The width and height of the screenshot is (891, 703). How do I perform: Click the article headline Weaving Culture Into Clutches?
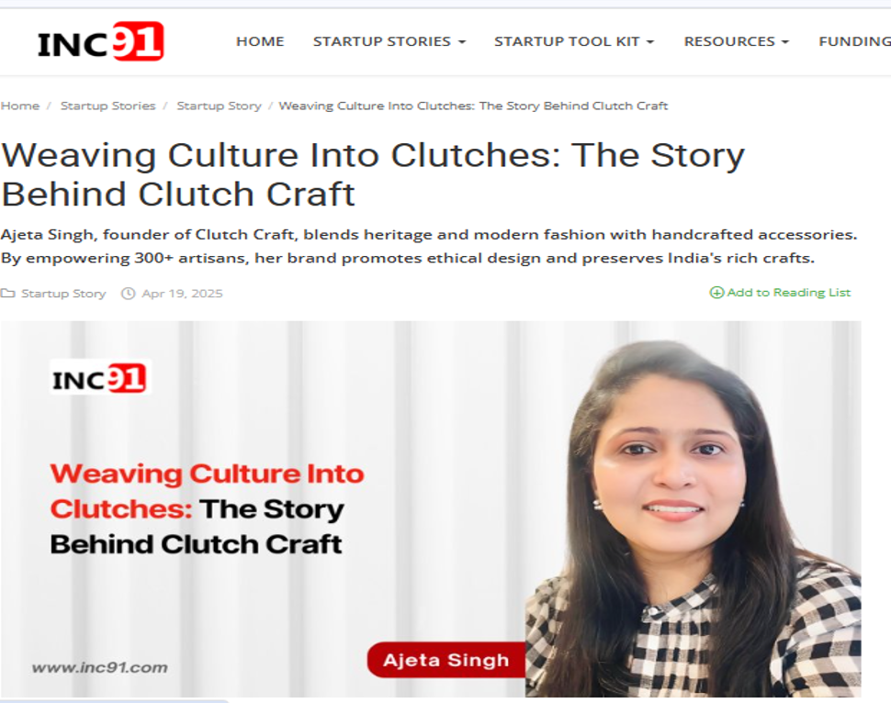(x=373, y=174)
